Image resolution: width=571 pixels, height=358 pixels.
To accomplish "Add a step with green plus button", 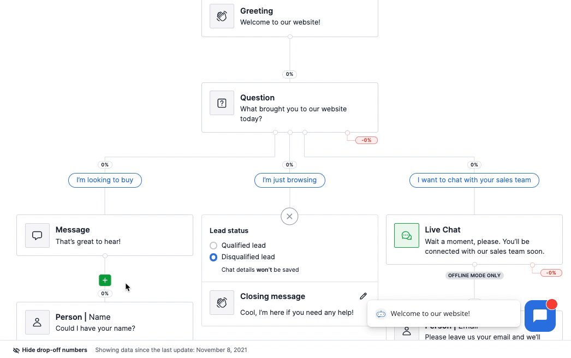I will click(105, 281).
